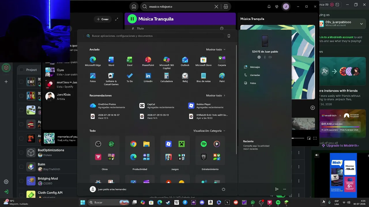Open the pinned Carpeta folder
The height and width of the screenshot is (207, 369).
point(222,62)
